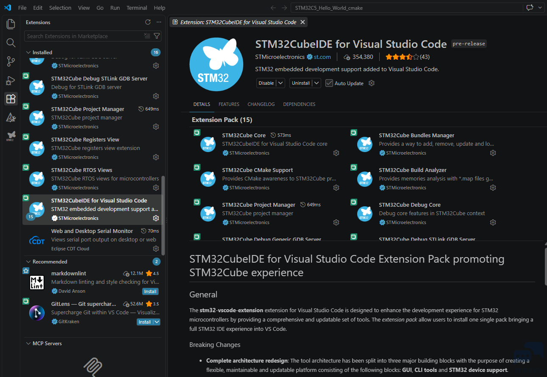Open the File menu
This screenshot has height=377, width=547.
tap(22, 8)
